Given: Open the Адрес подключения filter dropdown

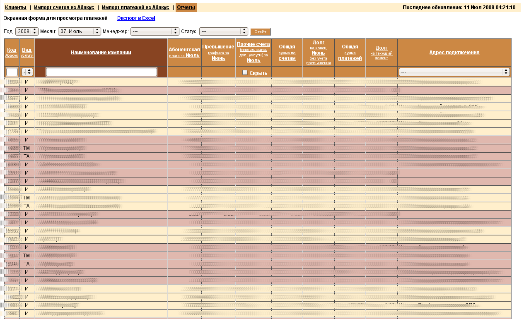Looking at the screenshot, I should tap(454, 72).
